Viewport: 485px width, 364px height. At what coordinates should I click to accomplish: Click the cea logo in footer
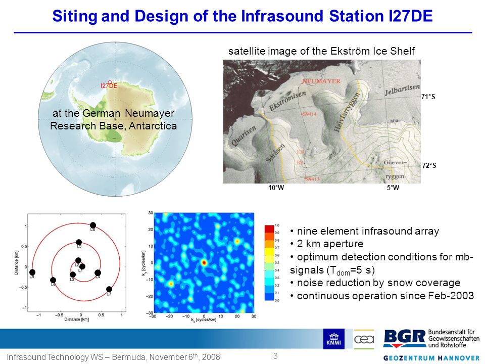click(364, 339)
